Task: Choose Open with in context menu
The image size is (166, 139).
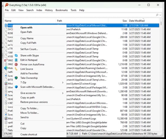Action: 26,27
